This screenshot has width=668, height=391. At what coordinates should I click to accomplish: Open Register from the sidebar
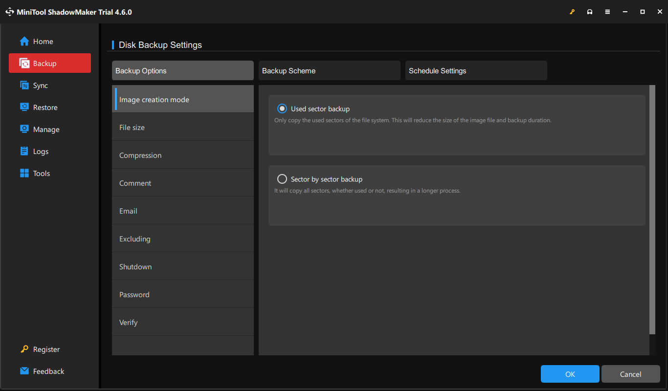click(45, 349)
